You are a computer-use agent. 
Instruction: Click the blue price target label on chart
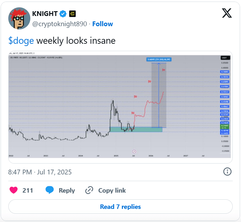[x=159, y=59]
